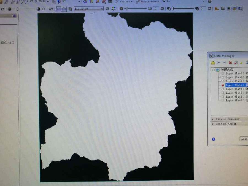Click the refresh icon right of Linear 2% dropdown
This screenshot has width=248, height=186.
pyautogui.click(x=107, y=9)
